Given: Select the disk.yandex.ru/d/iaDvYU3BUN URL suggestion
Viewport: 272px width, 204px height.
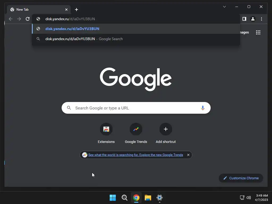Looking at the screenshot, I should (136, 29).
